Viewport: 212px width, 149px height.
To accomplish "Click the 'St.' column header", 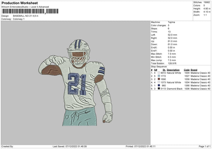I will [x=164, y=70].
